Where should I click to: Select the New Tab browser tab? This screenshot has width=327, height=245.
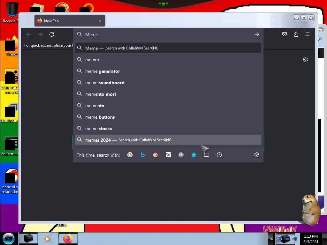pos(70,21)
